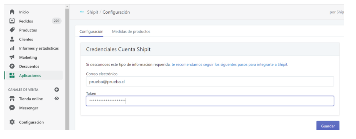Open Messenger sales channel
The height and width of the screenshot is (139, 356).
(x=29, y=108)
